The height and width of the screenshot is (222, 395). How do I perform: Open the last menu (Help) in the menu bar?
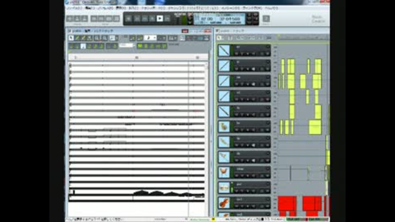[272, 8]
